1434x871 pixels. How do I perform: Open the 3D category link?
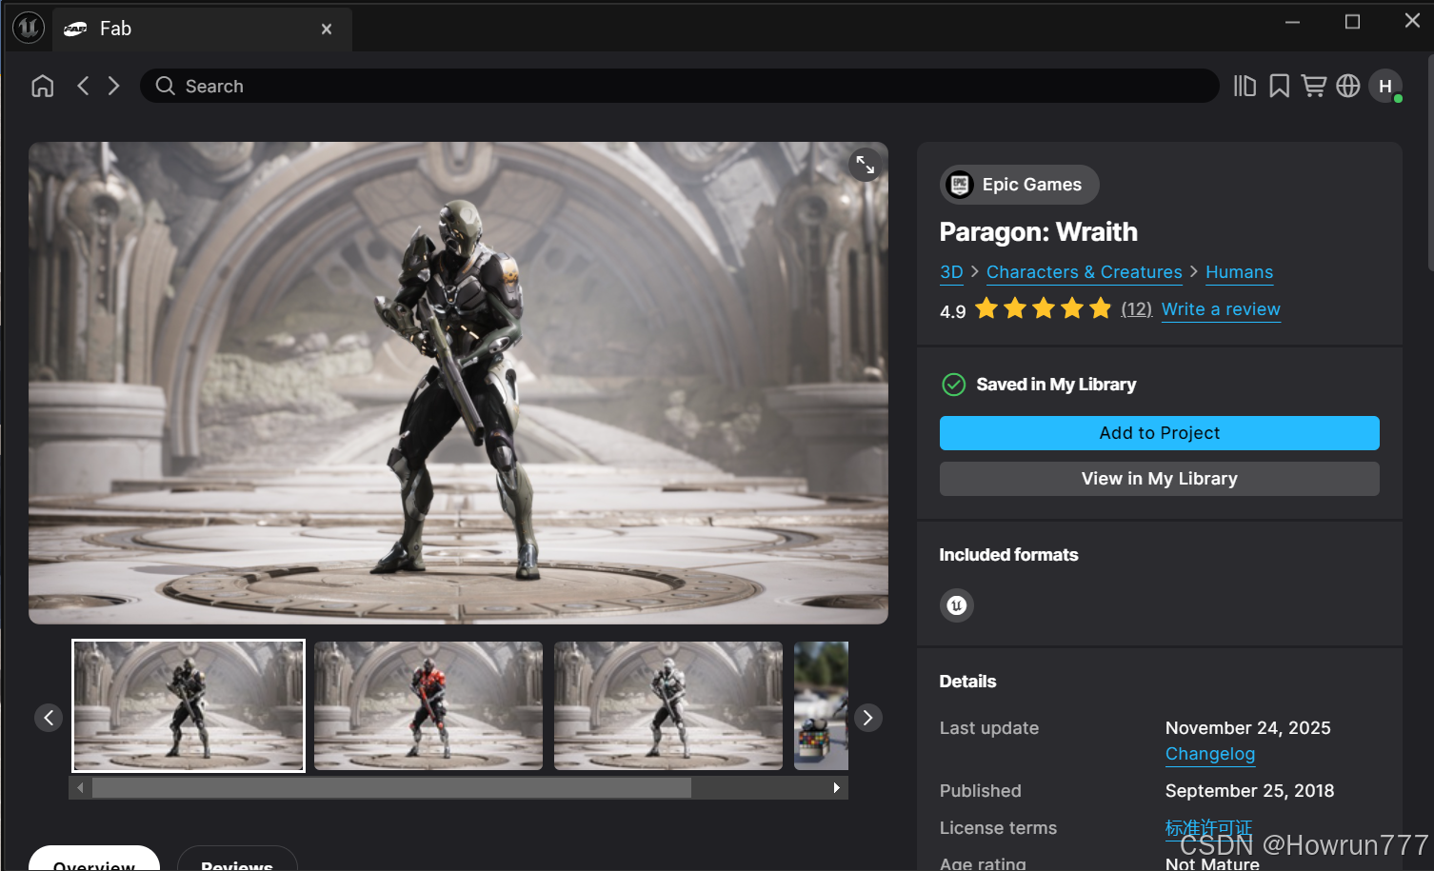[x=951, y=272]
